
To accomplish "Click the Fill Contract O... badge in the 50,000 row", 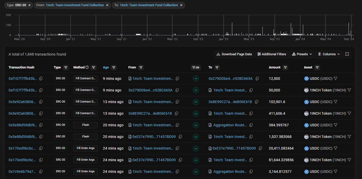I will tap(85, 90).
